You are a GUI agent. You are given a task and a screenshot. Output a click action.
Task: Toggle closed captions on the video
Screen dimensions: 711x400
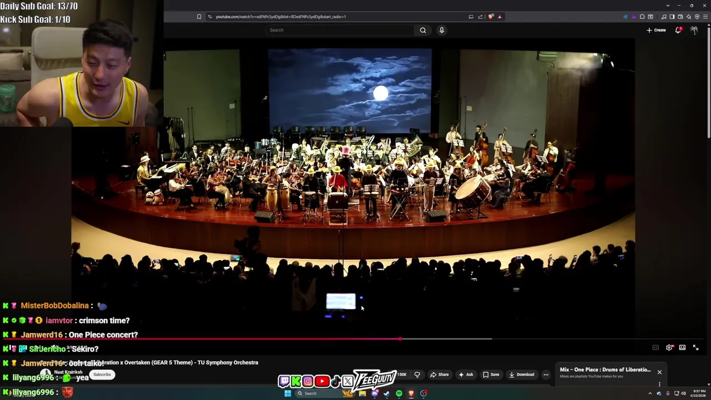655,348
